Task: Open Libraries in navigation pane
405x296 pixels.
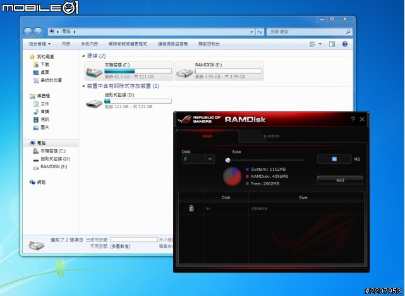Action: [x=40, y=96]
